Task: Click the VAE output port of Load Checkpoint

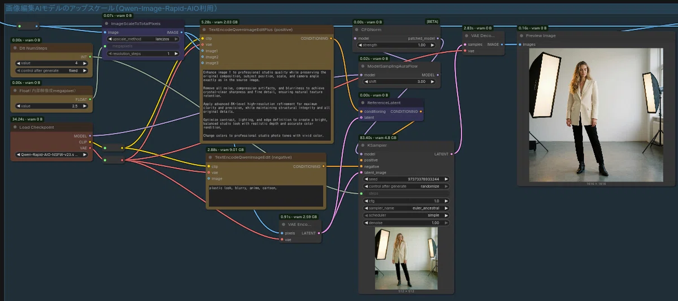Action: (89, 148)
